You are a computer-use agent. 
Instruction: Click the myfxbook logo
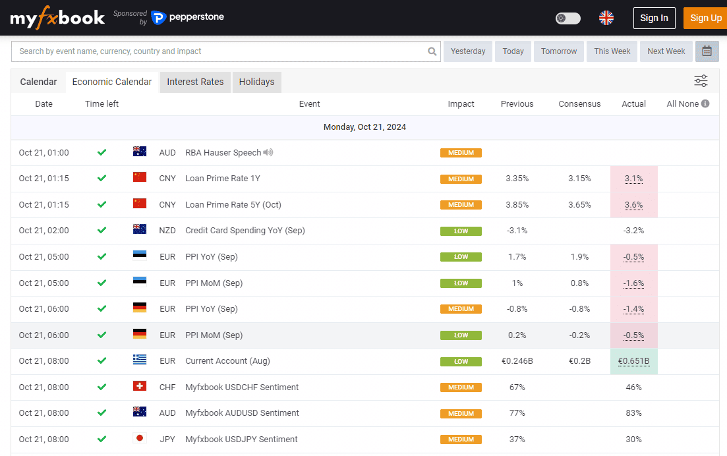pos(57,18)
